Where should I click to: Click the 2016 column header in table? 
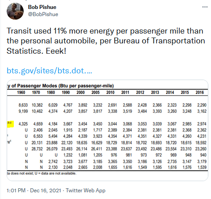point(199,93)
